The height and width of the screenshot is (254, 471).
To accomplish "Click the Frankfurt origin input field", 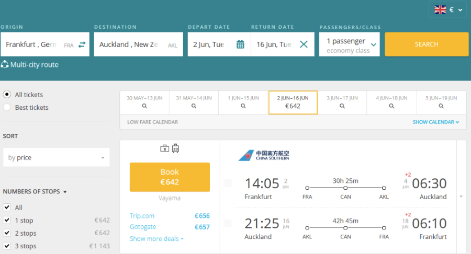I will coord(45,44).
